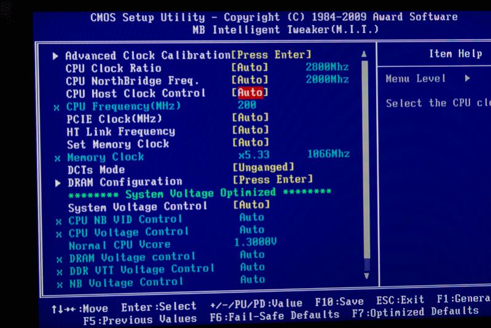Select the Set Memory Clock label
Screen dimensions: 491x328
118,144
